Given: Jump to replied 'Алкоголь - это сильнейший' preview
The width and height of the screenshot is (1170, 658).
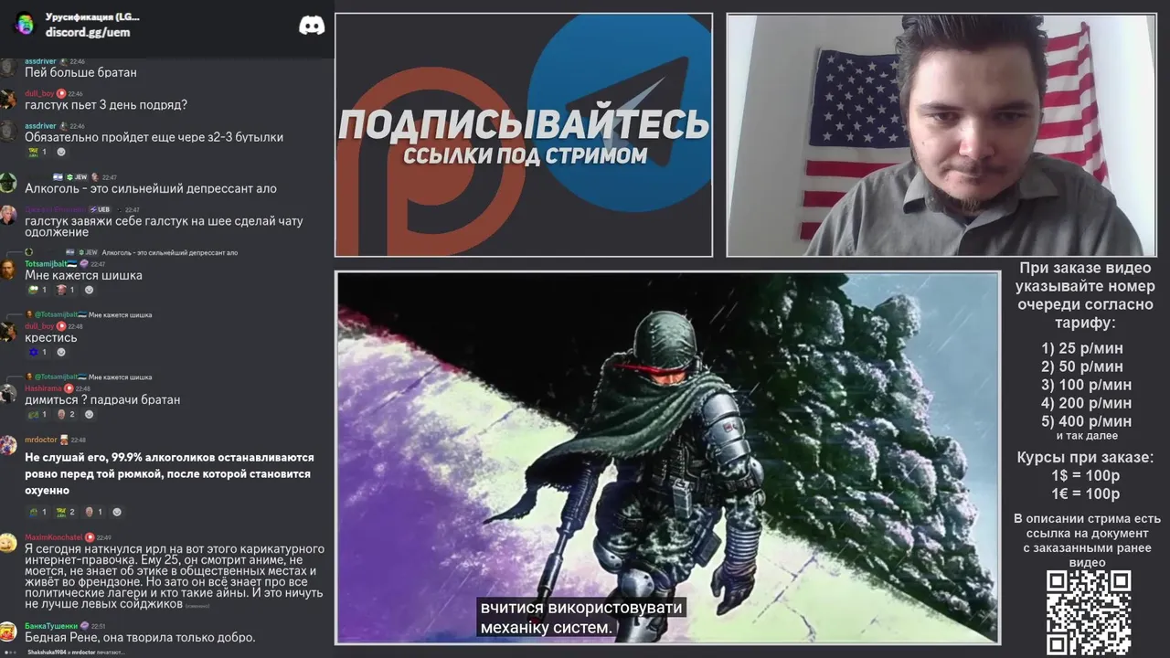Looking at the screenshot, I should (x=170, y=252).
